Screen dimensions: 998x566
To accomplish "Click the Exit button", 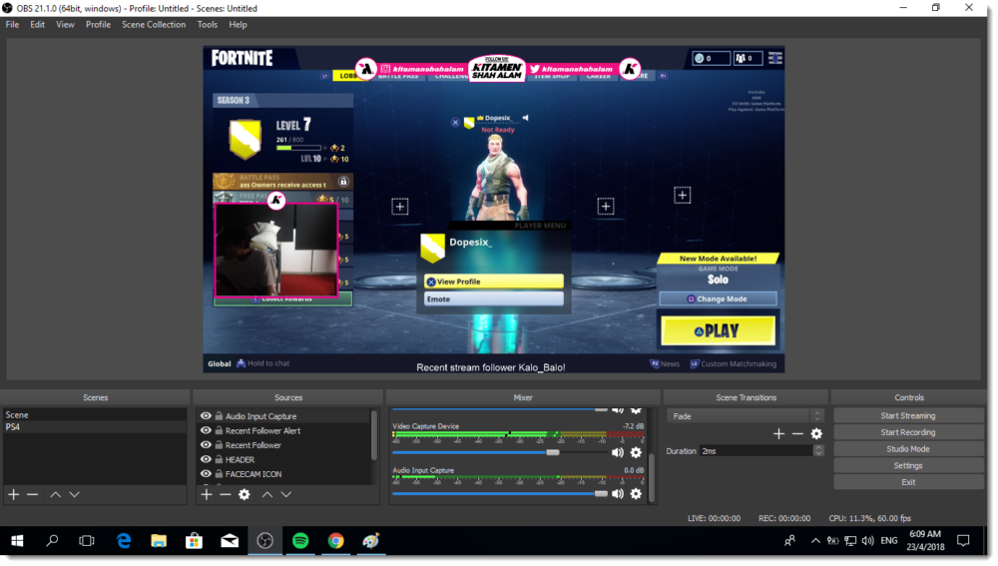I will coord(908,482).
